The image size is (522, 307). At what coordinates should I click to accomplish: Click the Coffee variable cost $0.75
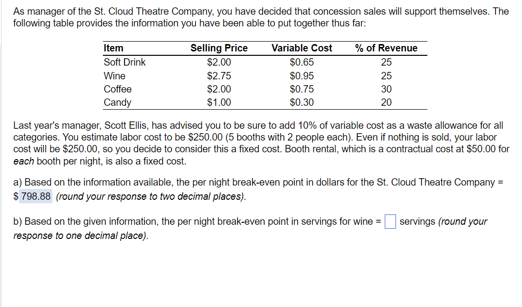[x=302, y=89]
